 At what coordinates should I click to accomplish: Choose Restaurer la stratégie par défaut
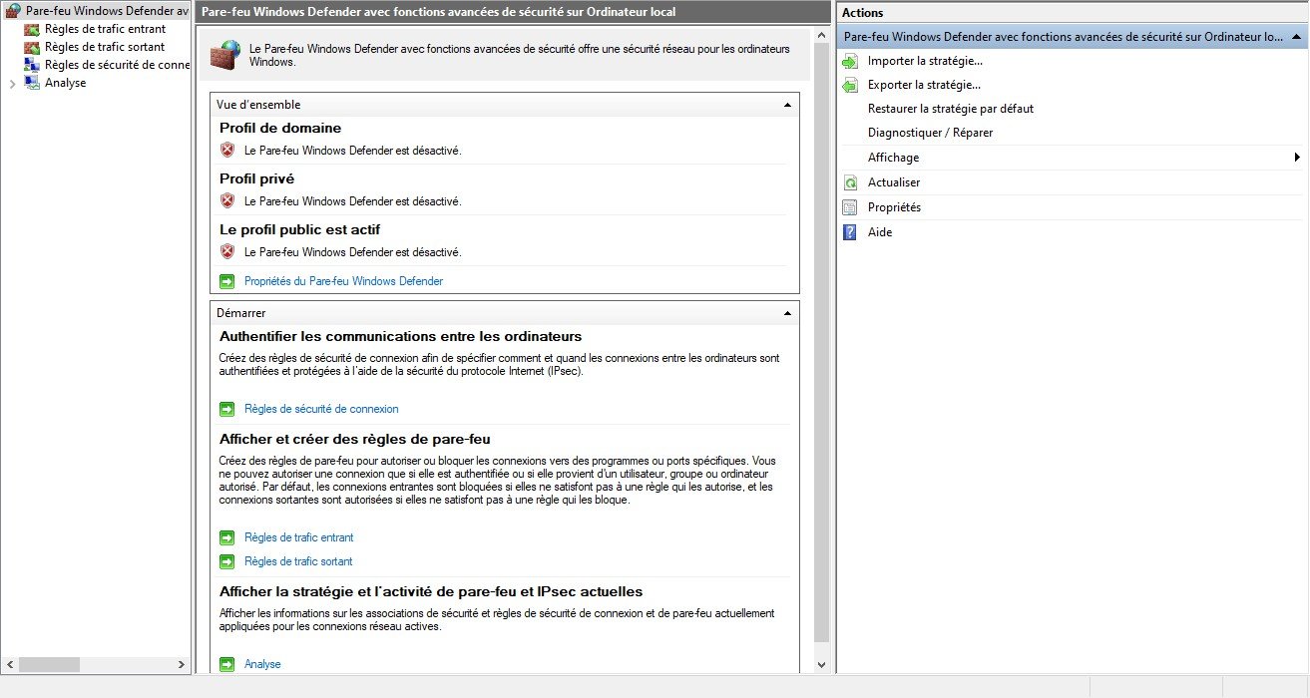951,109
